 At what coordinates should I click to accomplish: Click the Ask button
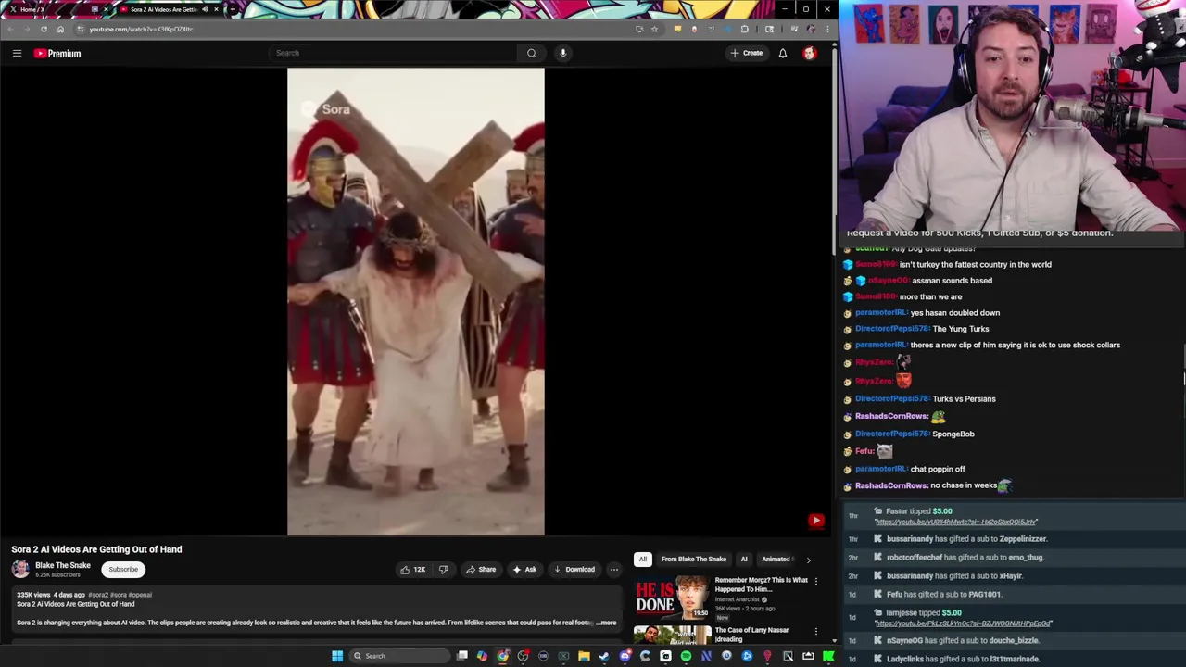pyautogui.click(x=524, y=570)
